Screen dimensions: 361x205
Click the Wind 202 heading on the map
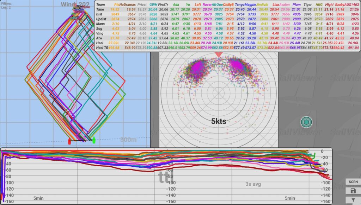[75, 4]
